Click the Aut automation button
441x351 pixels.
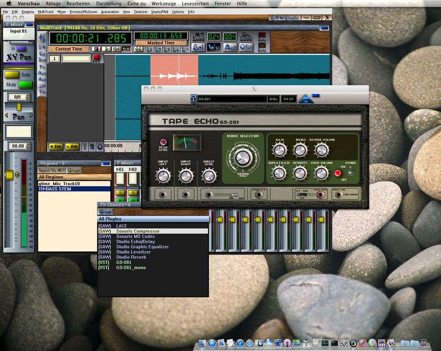coord(230,47)
